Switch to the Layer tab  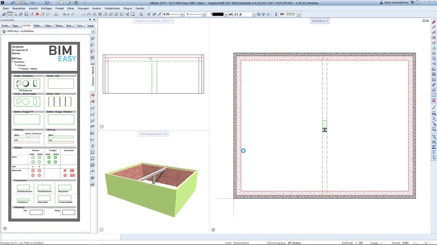(x=90, y=26)
